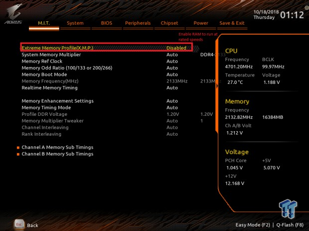The width and height of the screenshot is (309, 231).
Task: Open Channel A Memory Sub Timings
Action: [x=57, y=148]
